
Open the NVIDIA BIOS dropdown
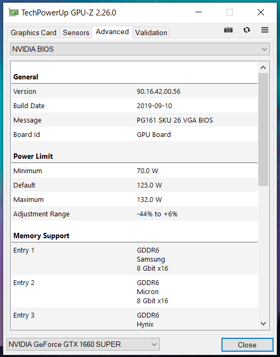140,49
